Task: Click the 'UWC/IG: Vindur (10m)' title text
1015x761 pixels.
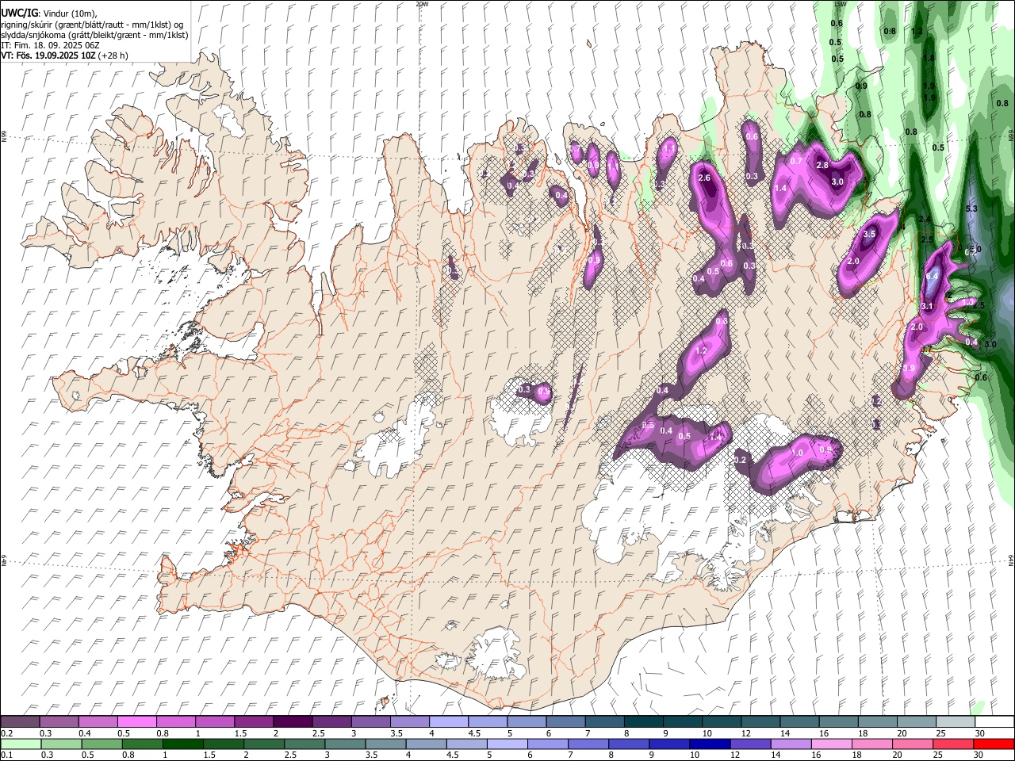Action: click(x=49, y=13)
